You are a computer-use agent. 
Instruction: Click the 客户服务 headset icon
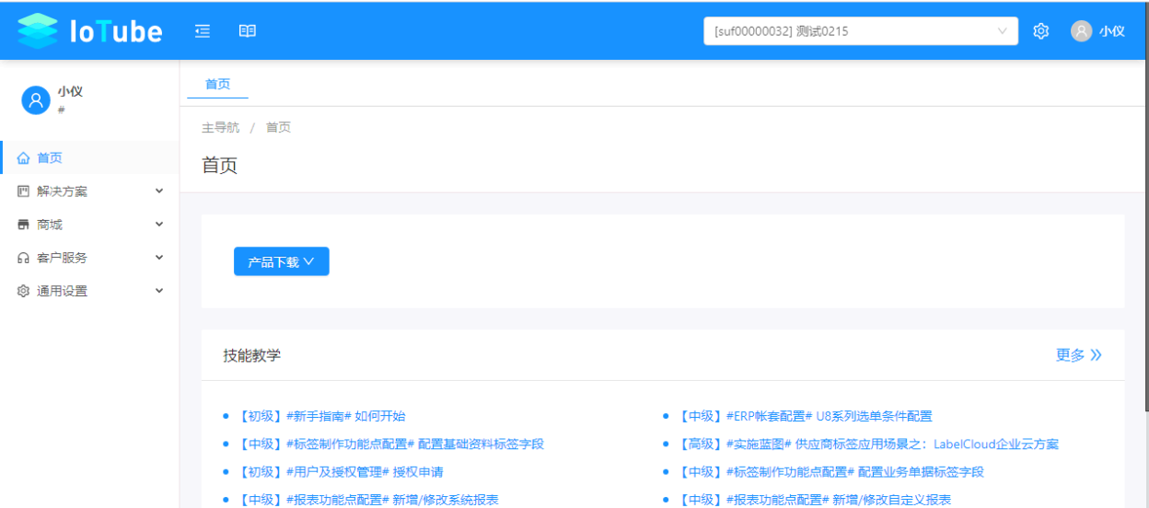click(x=24, y=258)
